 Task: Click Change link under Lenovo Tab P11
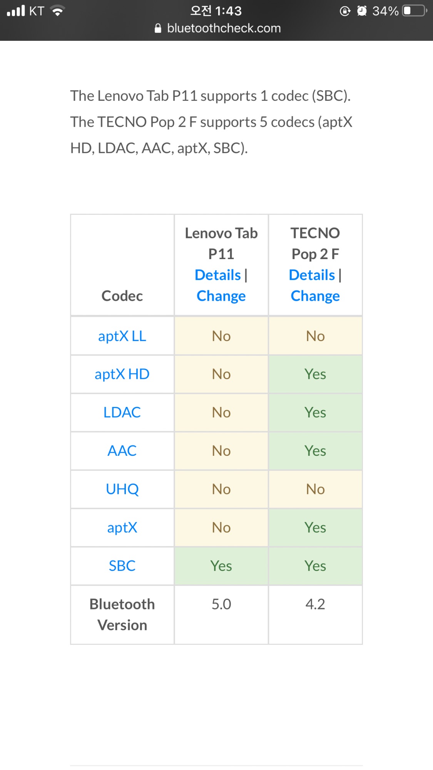221,296
